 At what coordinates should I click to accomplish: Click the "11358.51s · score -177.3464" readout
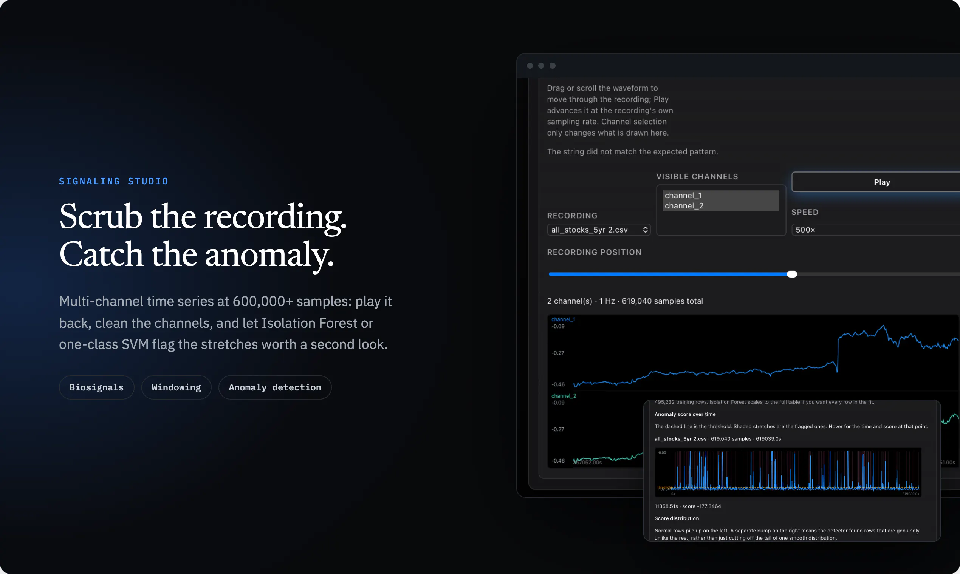point(687,506)
